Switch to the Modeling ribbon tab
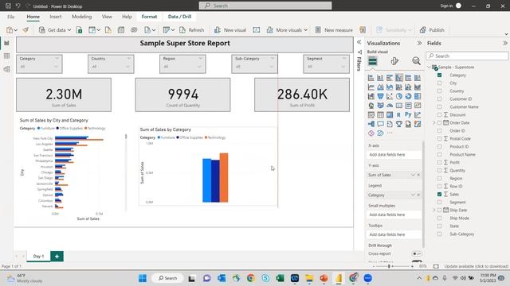The height and width of the screenshot is (286, 510). point(81,17)
